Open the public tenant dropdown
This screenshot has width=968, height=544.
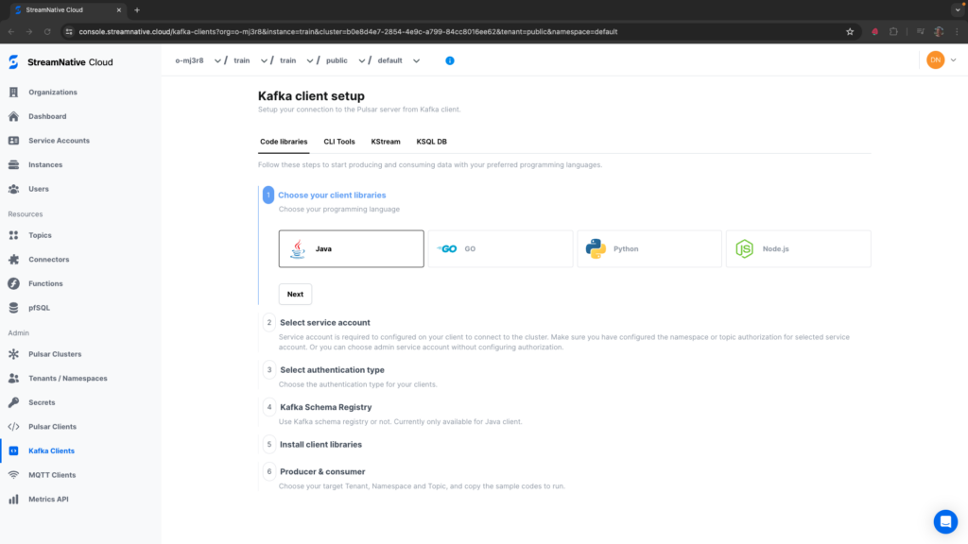361,60
